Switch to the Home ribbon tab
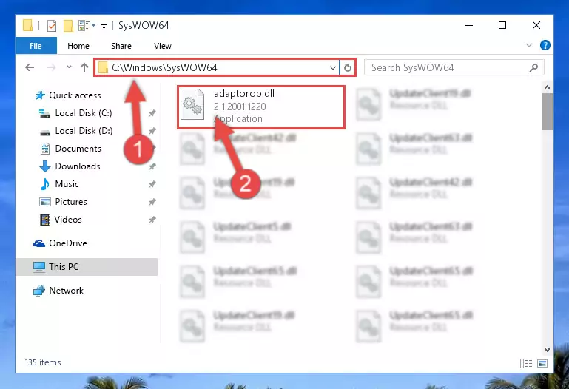 point(78,46)
